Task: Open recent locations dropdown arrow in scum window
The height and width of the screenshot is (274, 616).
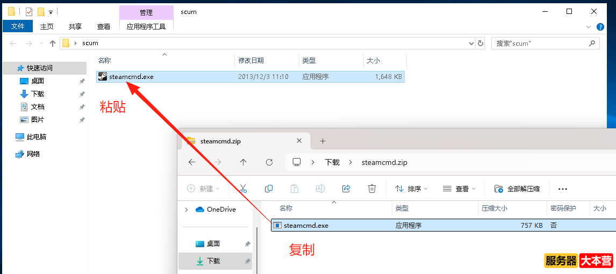Action: click(41, 44)
